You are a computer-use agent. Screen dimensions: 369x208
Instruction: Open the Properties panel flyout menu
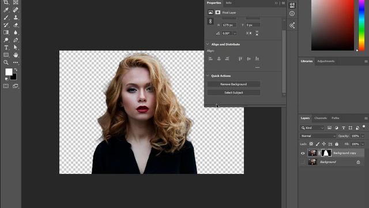click(283, 3)
